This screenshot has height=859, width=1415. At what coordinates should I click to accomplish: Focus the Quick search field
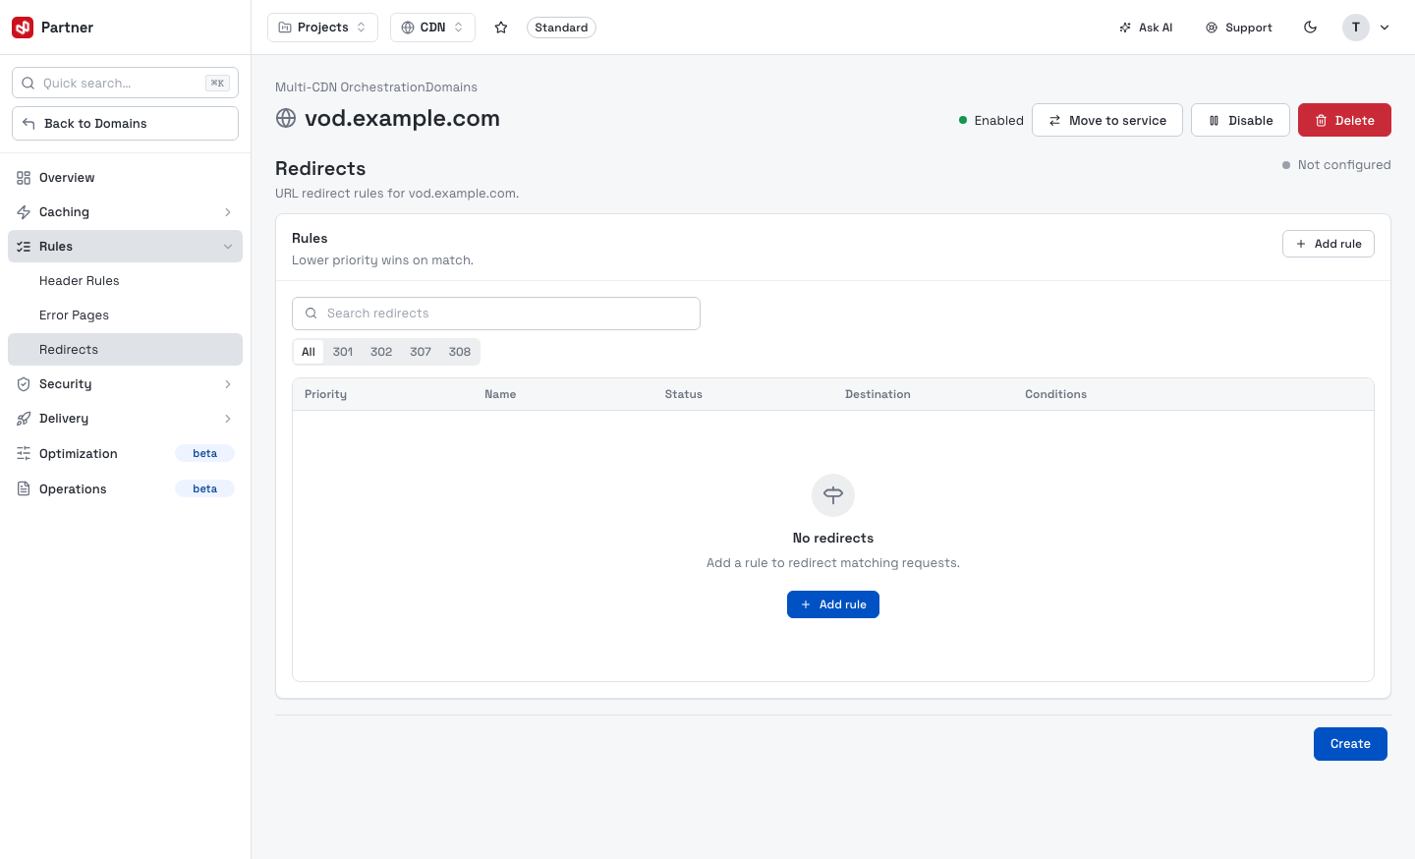[x=125, y=83]
